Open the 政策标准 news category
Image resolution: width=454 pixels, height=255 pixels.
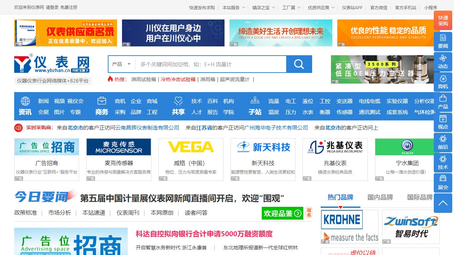[26, 213]
